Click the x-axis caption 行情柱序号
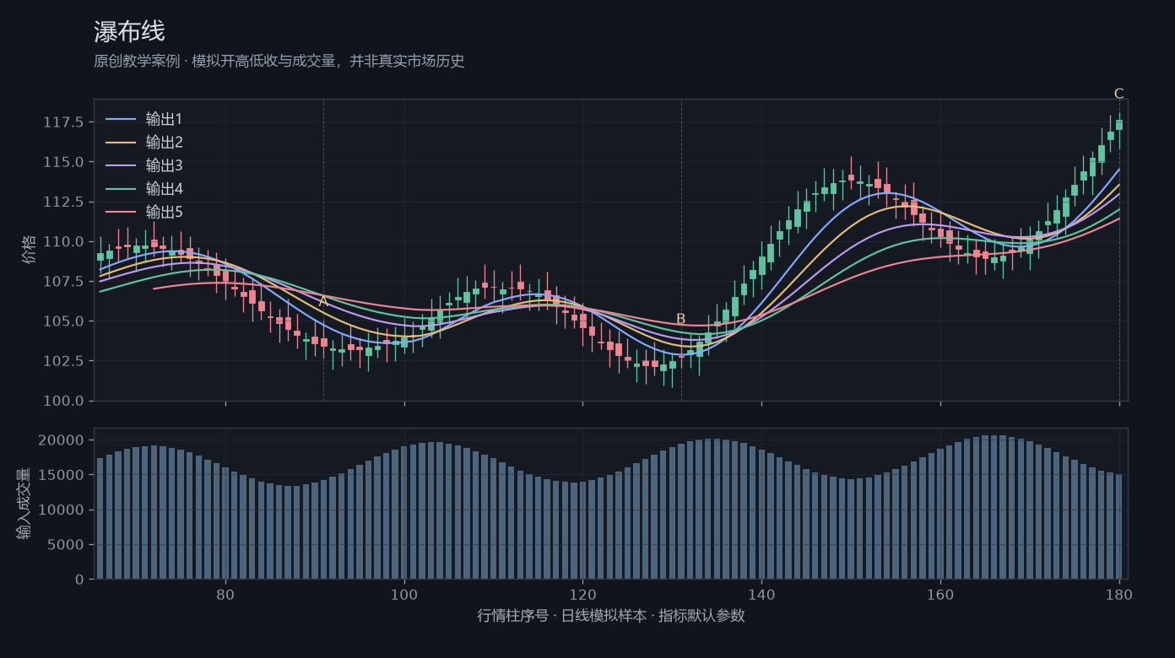This screenshot has width=1175, height=658. pyautogui.click(x=515, y=616)
